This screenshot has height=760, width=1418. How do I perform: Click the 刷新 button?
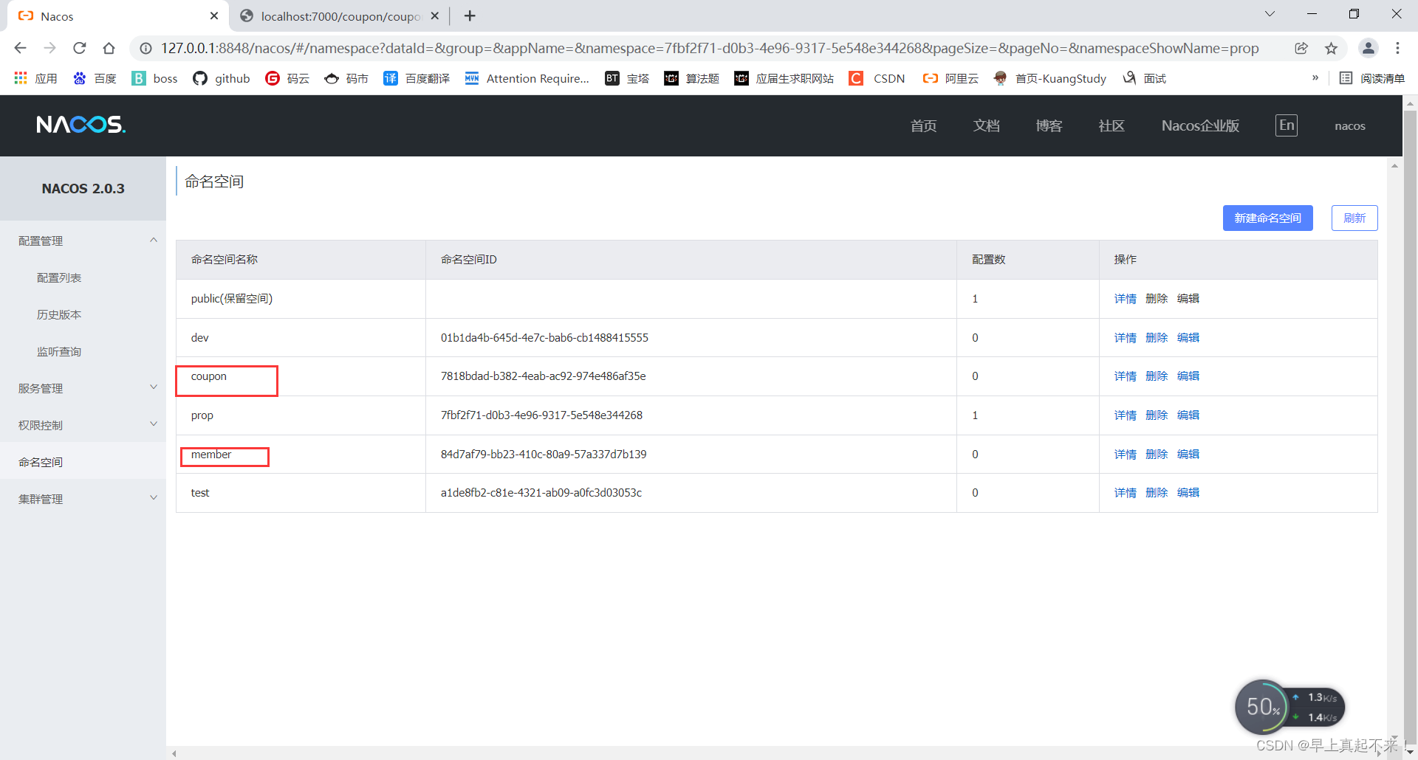[1354, 218]
